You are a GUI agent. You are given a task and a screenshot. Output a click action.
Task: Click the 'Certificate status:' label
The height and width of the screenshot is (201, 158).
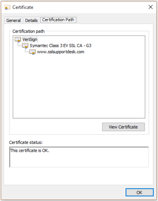(26, 142)
